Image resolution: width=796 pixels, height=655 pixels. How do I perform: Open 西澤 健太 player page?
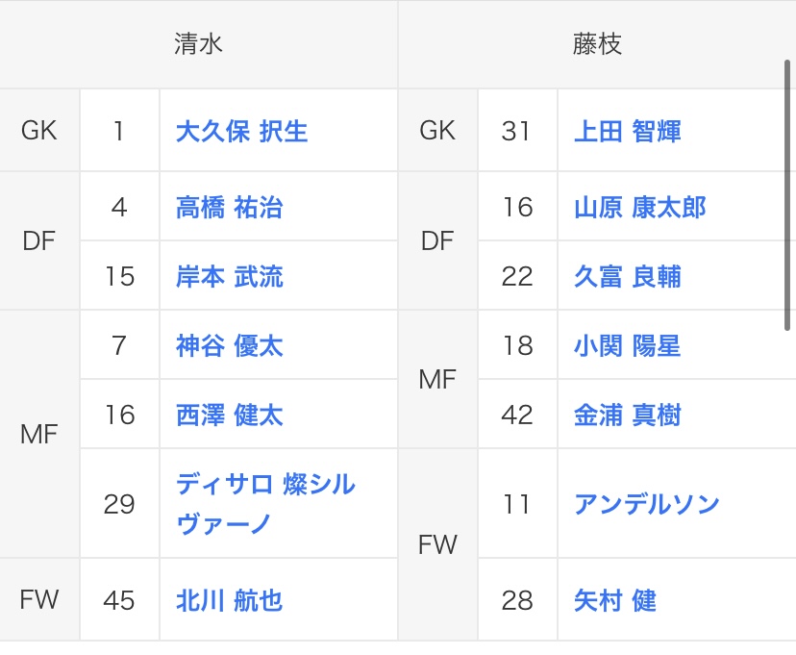[x=229, y=416]
